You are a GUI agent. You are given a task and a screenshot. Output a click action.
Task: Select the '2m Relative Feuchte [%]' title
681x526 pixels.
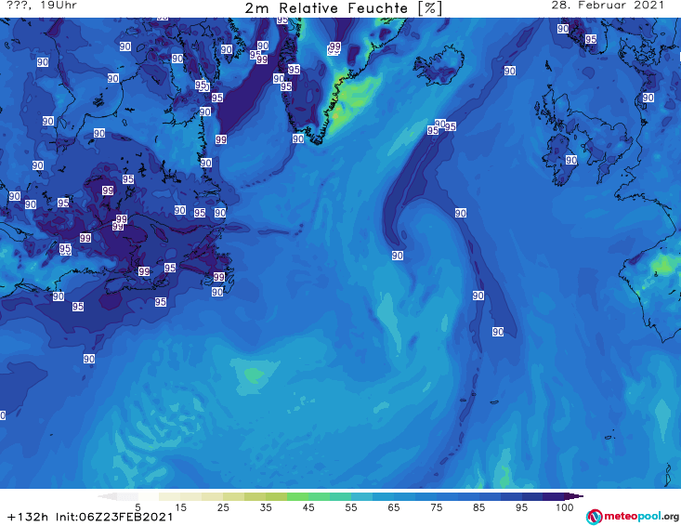coord(343,8)
